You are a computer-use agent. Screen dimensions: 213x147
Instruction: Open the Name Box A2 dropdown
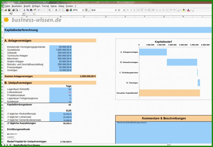pos(23,14)
